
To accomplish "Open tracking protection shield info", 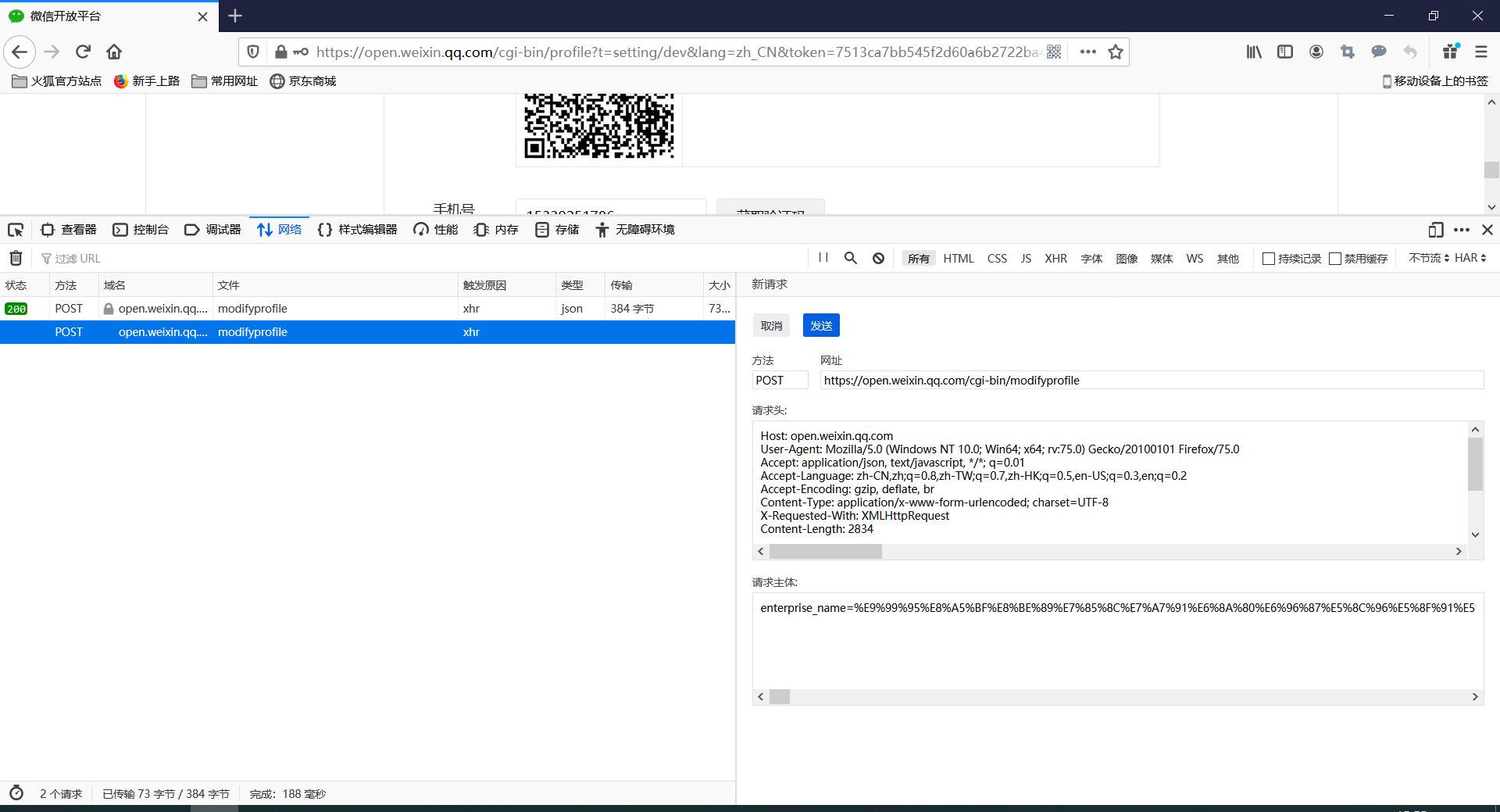I will 253,52.
